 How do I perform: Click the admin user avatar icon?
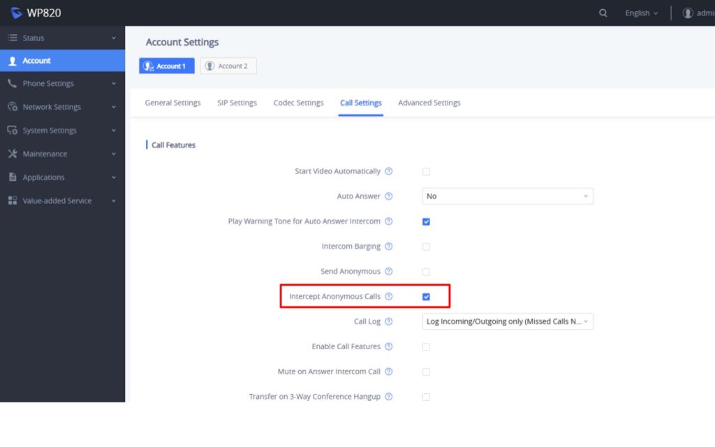tap(688, 13)
